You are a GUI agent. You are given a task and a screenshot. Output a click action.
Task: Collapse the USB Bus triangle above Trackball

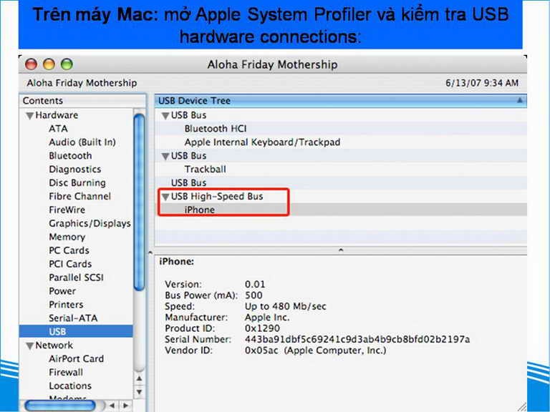click(165, 156)
